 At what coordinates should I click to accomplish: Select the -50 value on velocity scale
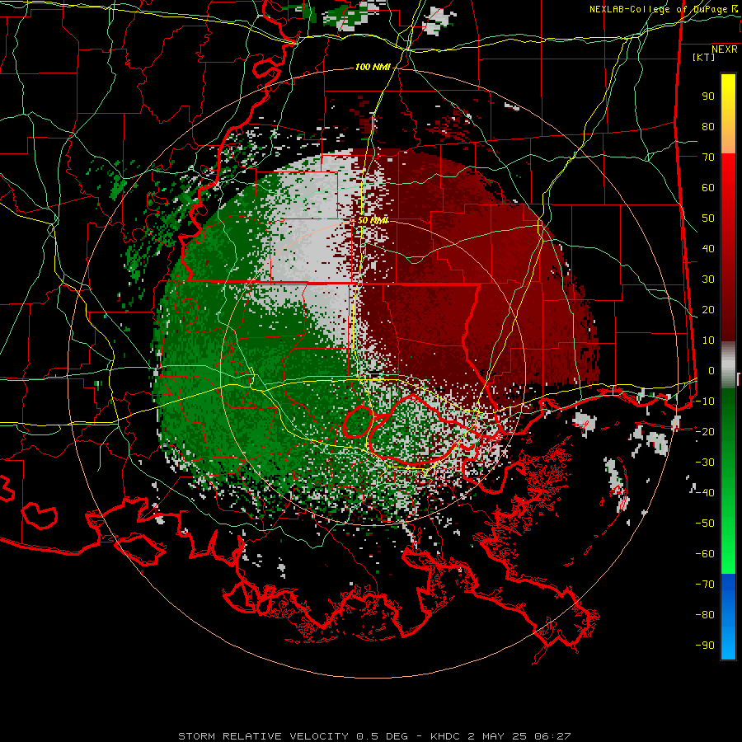click(x=705, y=524)
